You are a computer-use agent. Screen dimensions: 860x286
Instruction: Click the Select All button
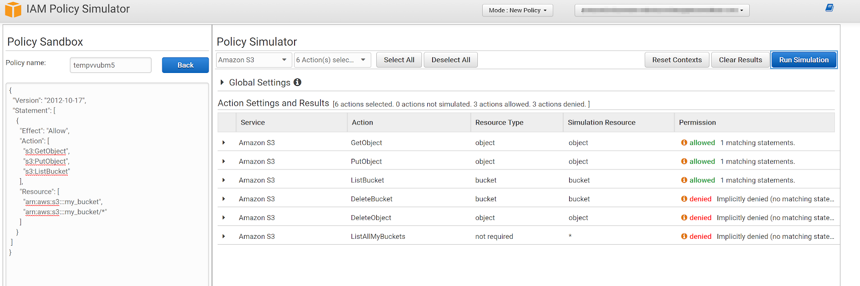(399, 60)
